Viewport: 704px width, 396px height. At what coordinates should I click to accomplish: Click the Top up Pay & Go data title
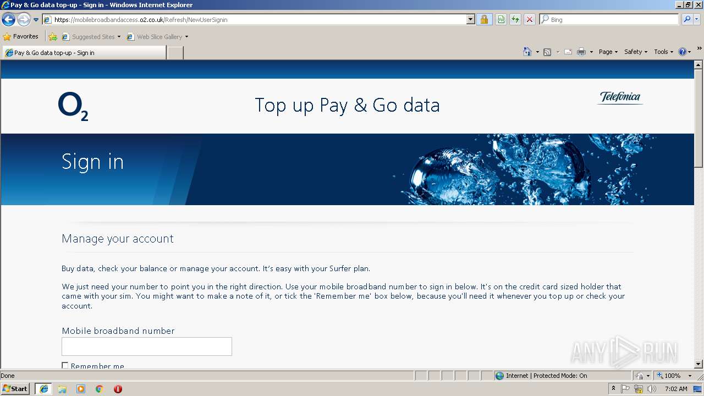pos(347,105)
